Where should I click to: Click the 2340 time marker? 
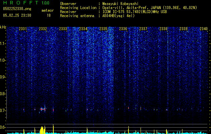coord(204,28)
